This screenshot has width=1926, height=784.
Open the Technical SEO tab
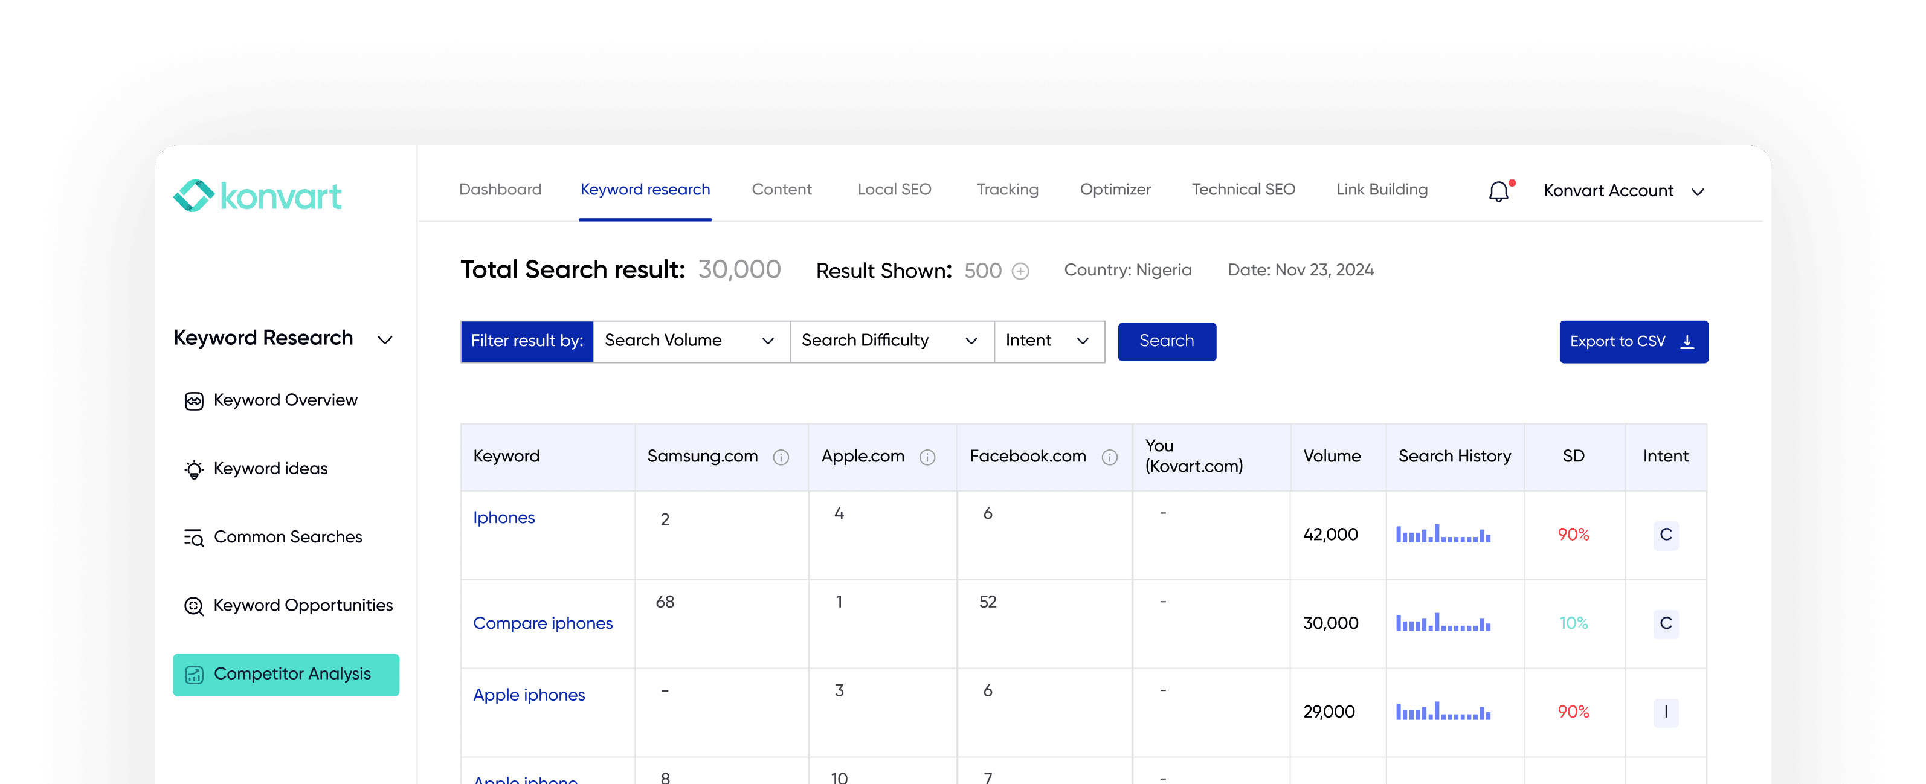click(x=1243, y=189)
